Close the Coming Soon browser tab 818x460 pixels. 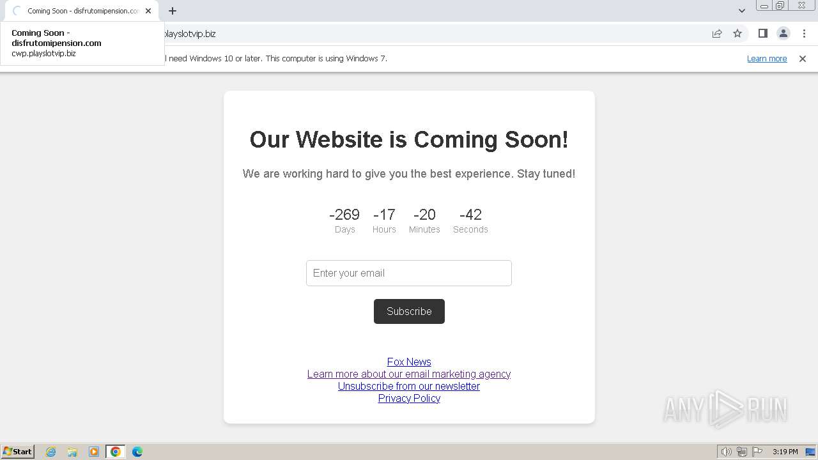[148, 11]
